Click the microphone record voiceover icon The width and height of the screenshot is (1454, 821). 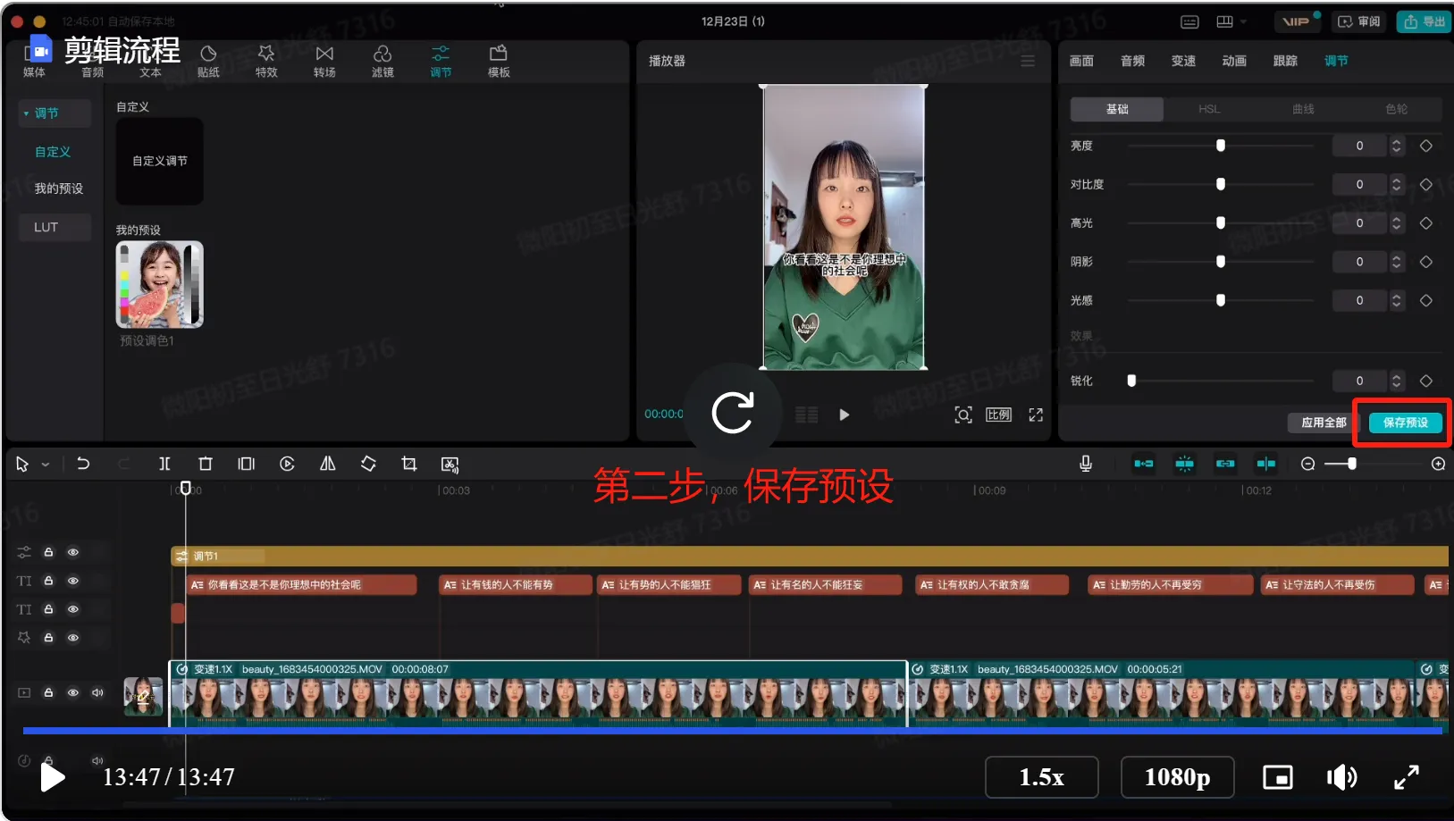[1086, 464]
